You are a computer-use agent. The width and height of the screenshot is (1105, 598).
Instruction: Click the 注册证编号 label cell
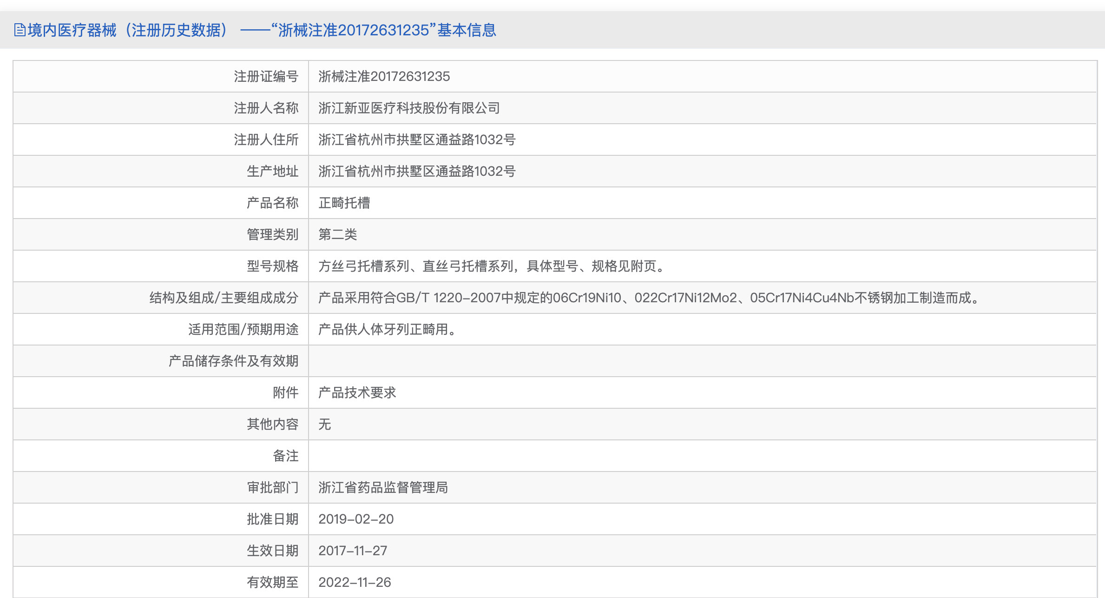pos(266,76)
